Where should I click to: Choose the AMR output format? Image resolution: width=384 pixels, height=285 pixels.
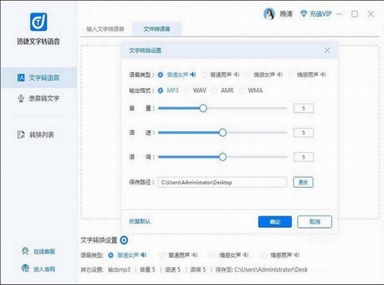(214, 91)
